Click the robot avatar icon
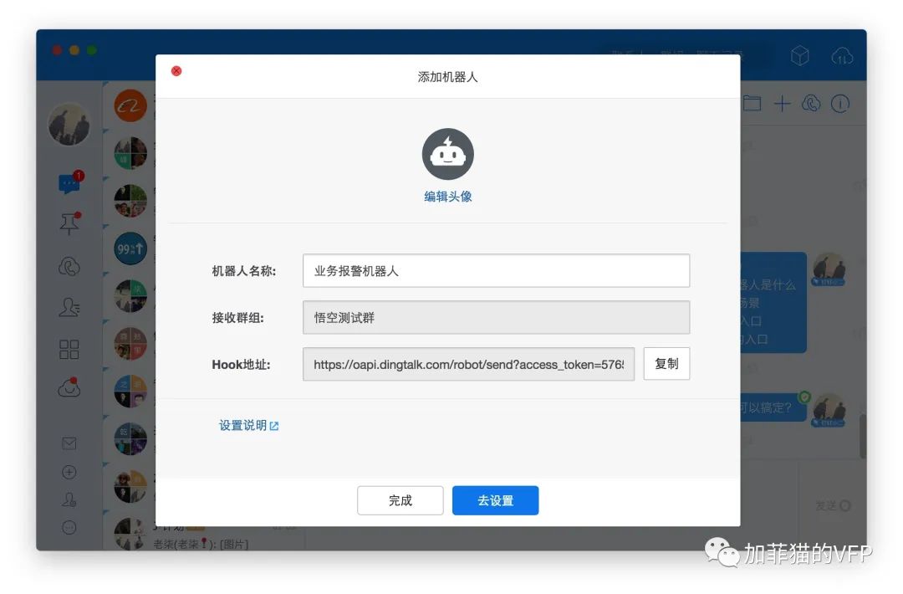Screen dimensions: 903x594 pos(447,154)
